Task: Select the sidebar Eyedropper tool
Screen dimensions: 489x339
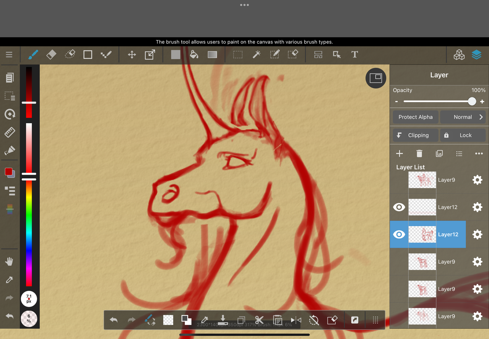Action: (10, 280)
